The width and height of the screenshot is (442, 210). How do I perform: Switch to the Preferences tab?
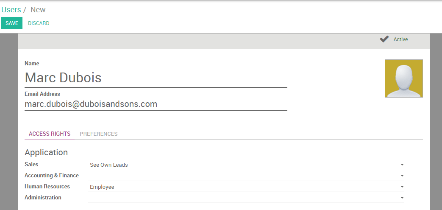99,134
